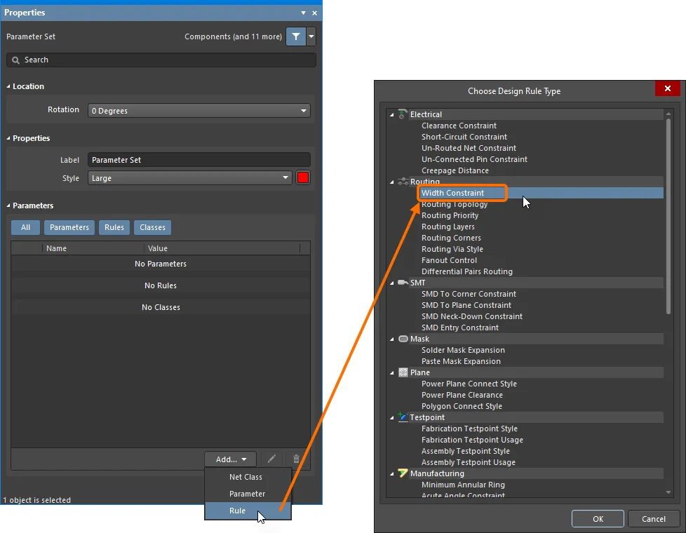Collapse the Mask tree node
Screen dimensions: 686x533
click(x=392, y=339)
